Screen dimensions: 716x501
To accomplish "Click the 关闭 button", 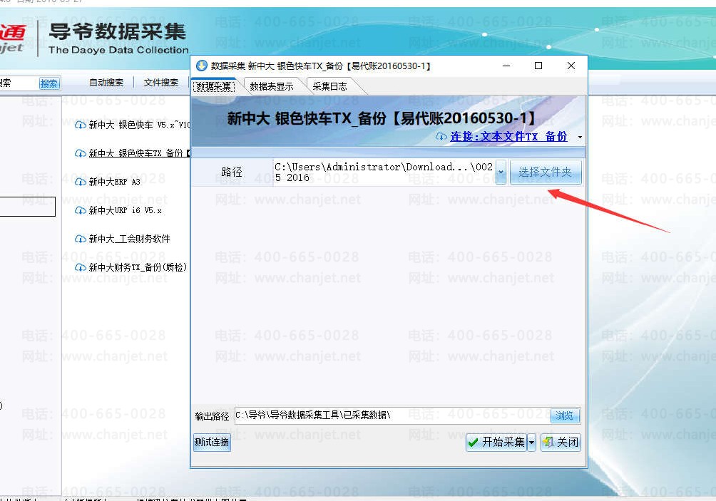I will click(561, 442).
